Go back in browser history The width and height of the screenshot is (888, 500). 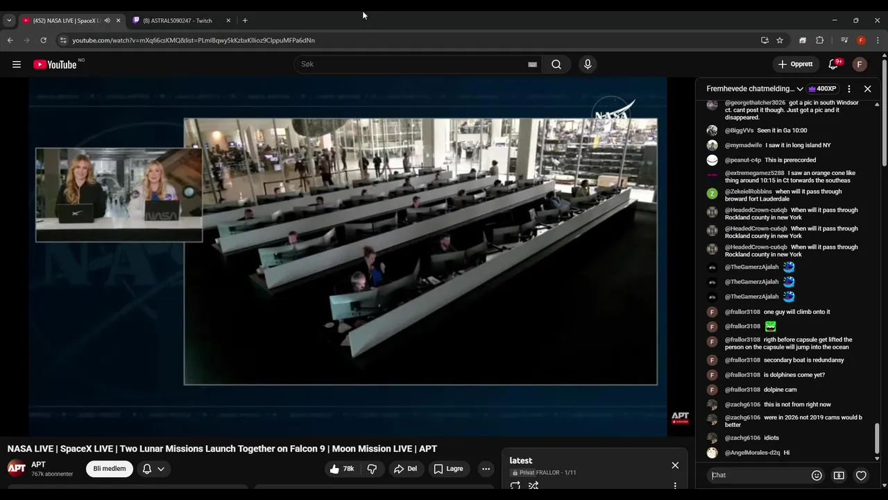(x=10, y=40)
